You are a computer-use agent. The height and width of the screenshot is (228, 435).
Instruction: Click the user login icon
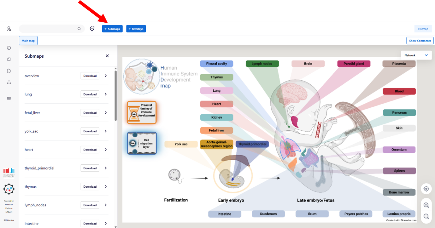[9, 29]
